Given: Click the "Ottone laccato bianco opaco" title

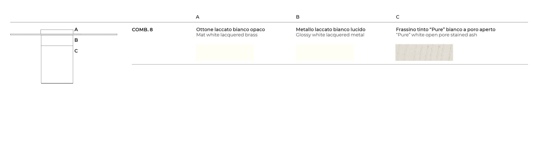Looking at the screenshot, I should click(231, 29).
